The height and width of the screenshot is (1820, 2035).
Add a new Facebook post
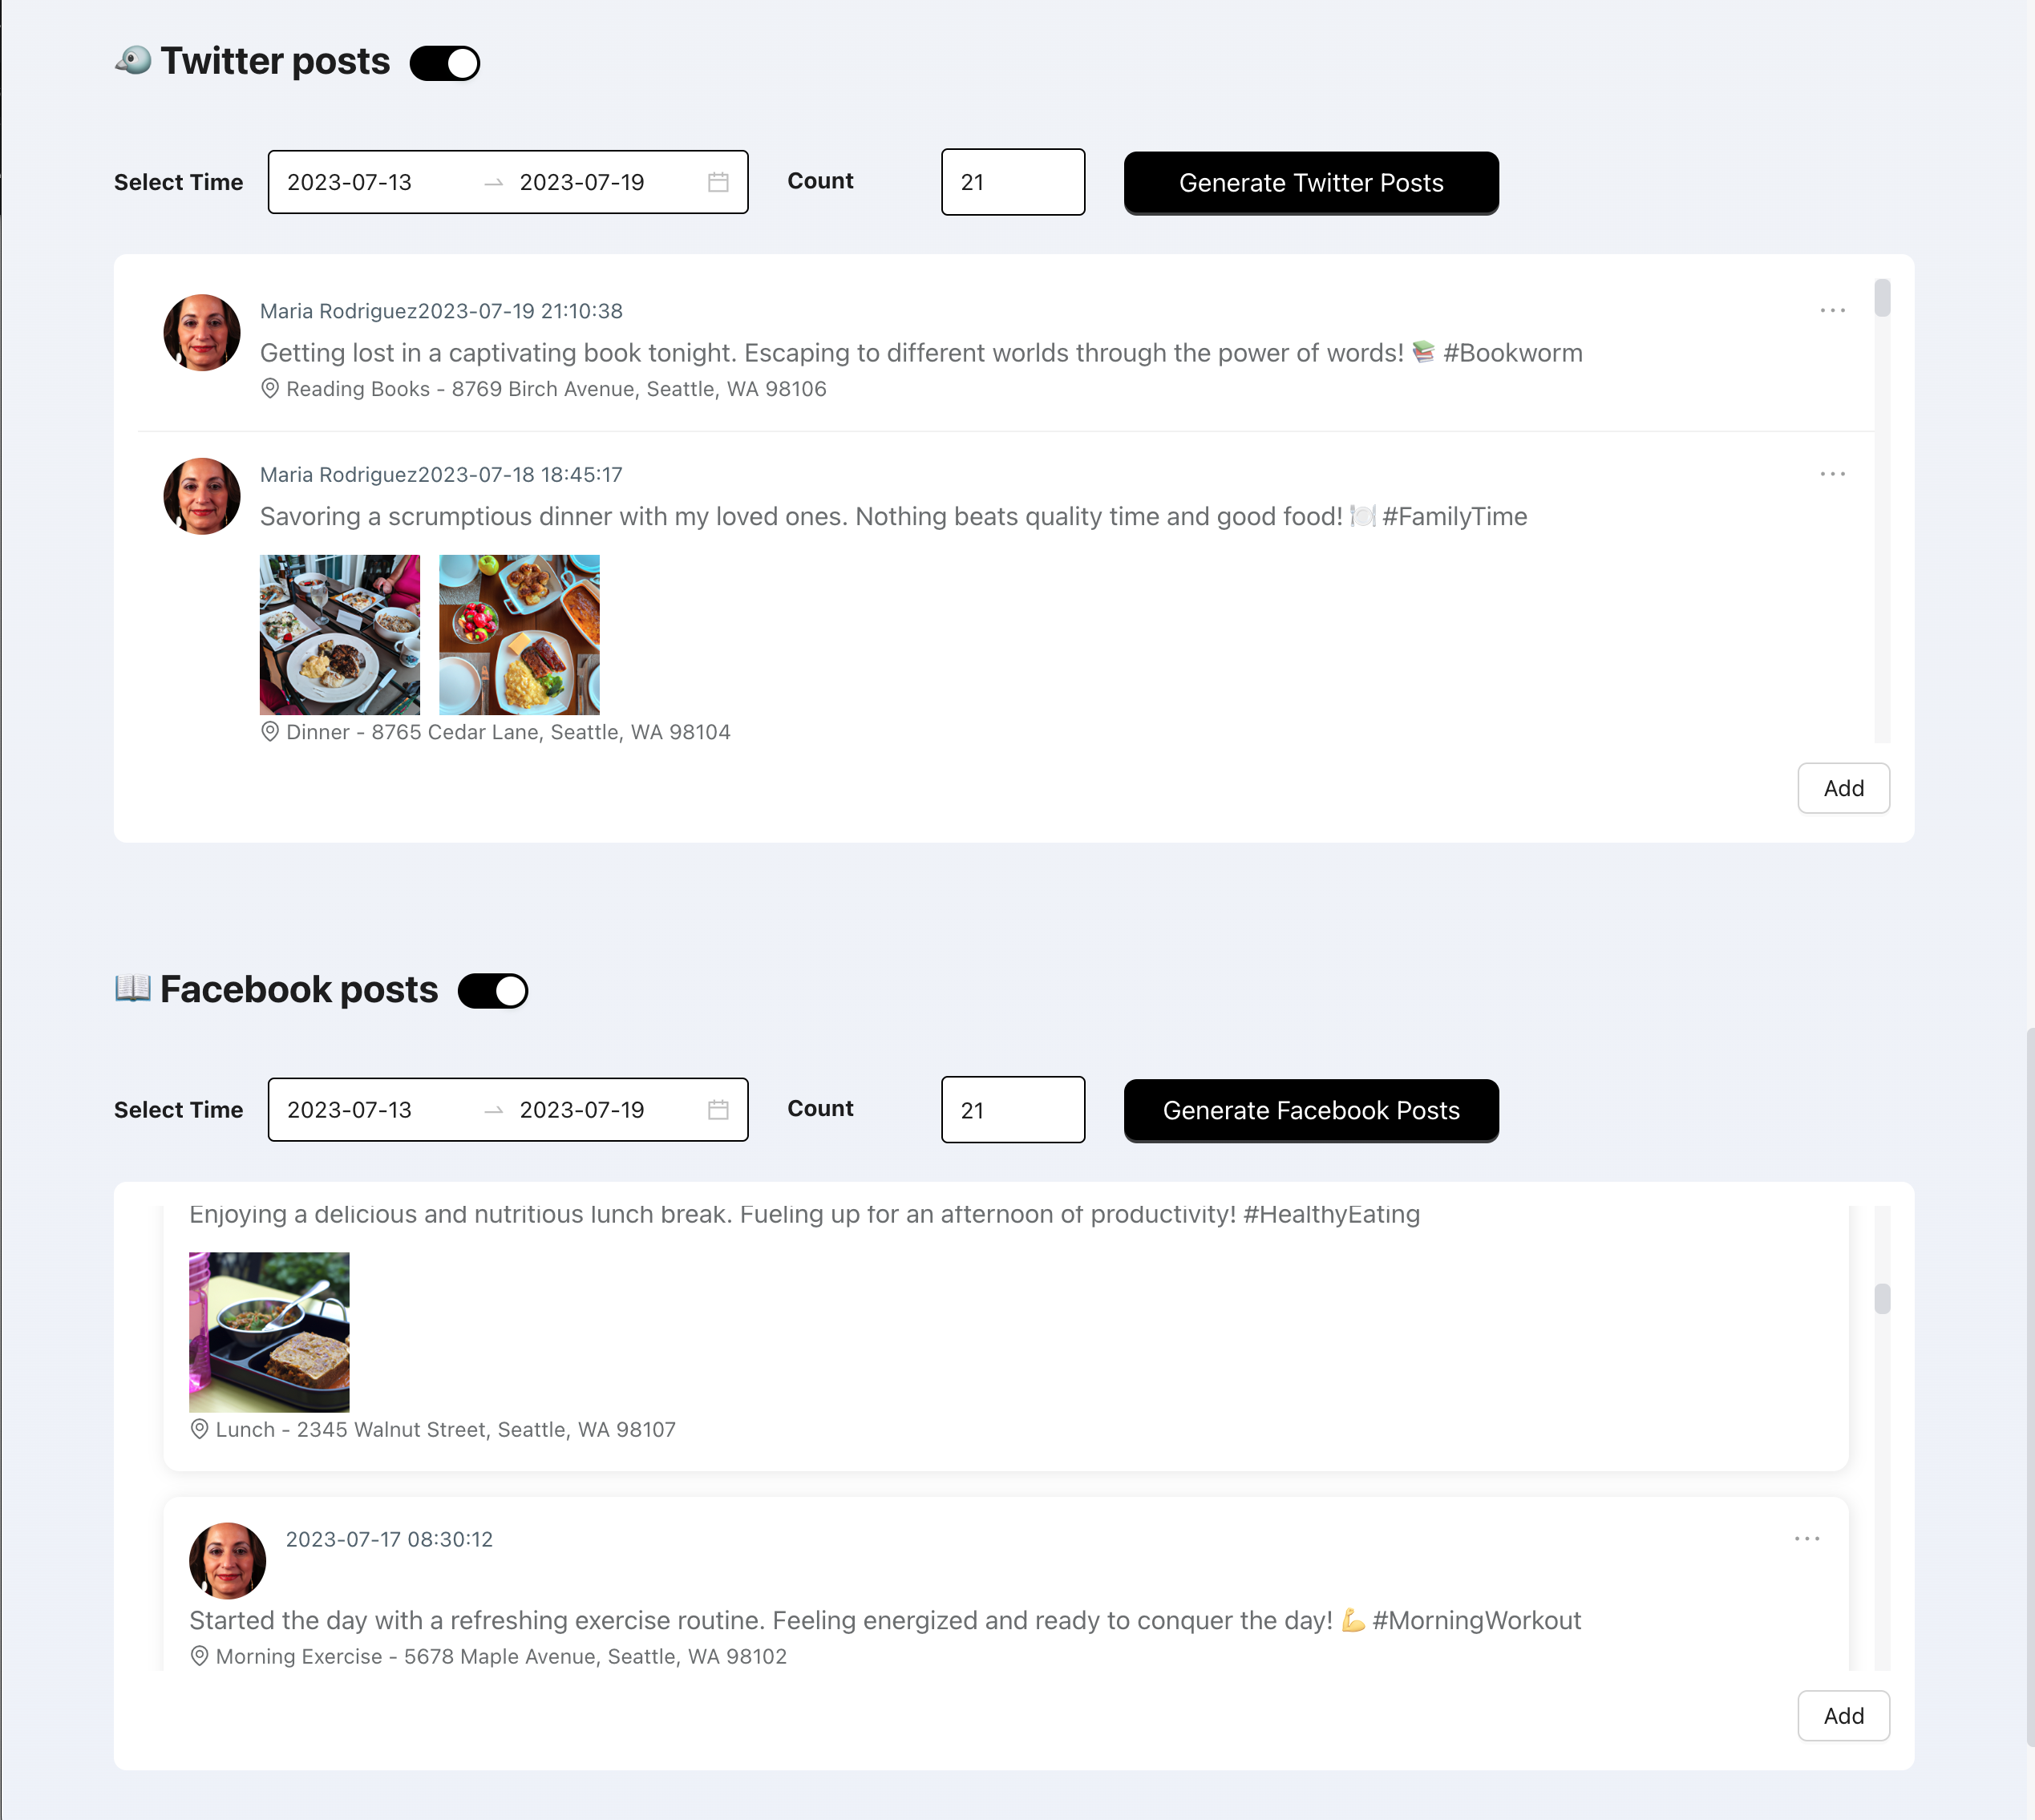pos(1843,1716)
